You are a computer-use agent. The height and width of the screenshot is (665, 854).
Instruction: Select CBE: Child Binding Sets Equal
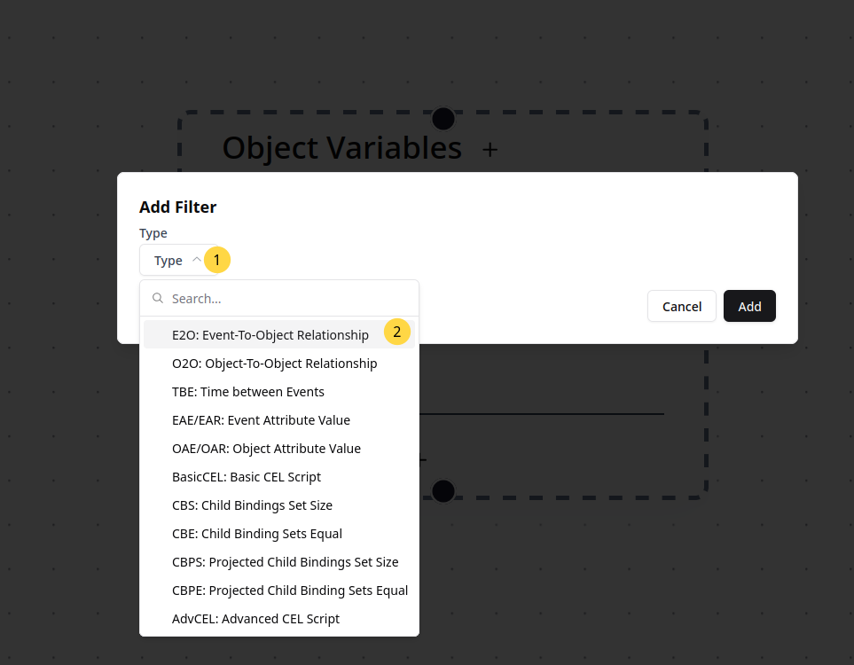pos(278,533)
